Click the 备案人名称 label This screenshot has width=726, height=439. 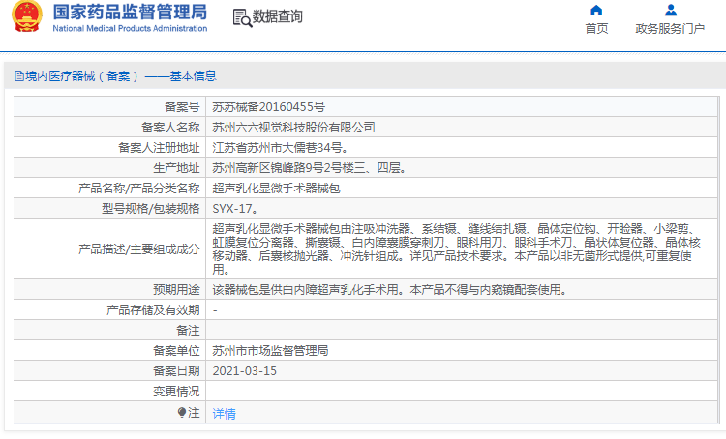pos(170,128)
